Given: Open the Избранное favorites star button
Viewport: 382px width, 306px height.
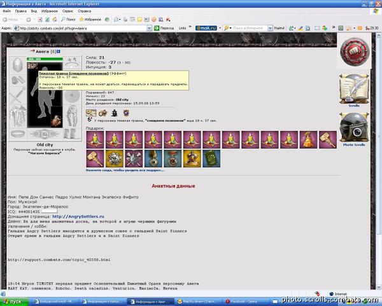Looking at the screenshot, I should [90, 19].
